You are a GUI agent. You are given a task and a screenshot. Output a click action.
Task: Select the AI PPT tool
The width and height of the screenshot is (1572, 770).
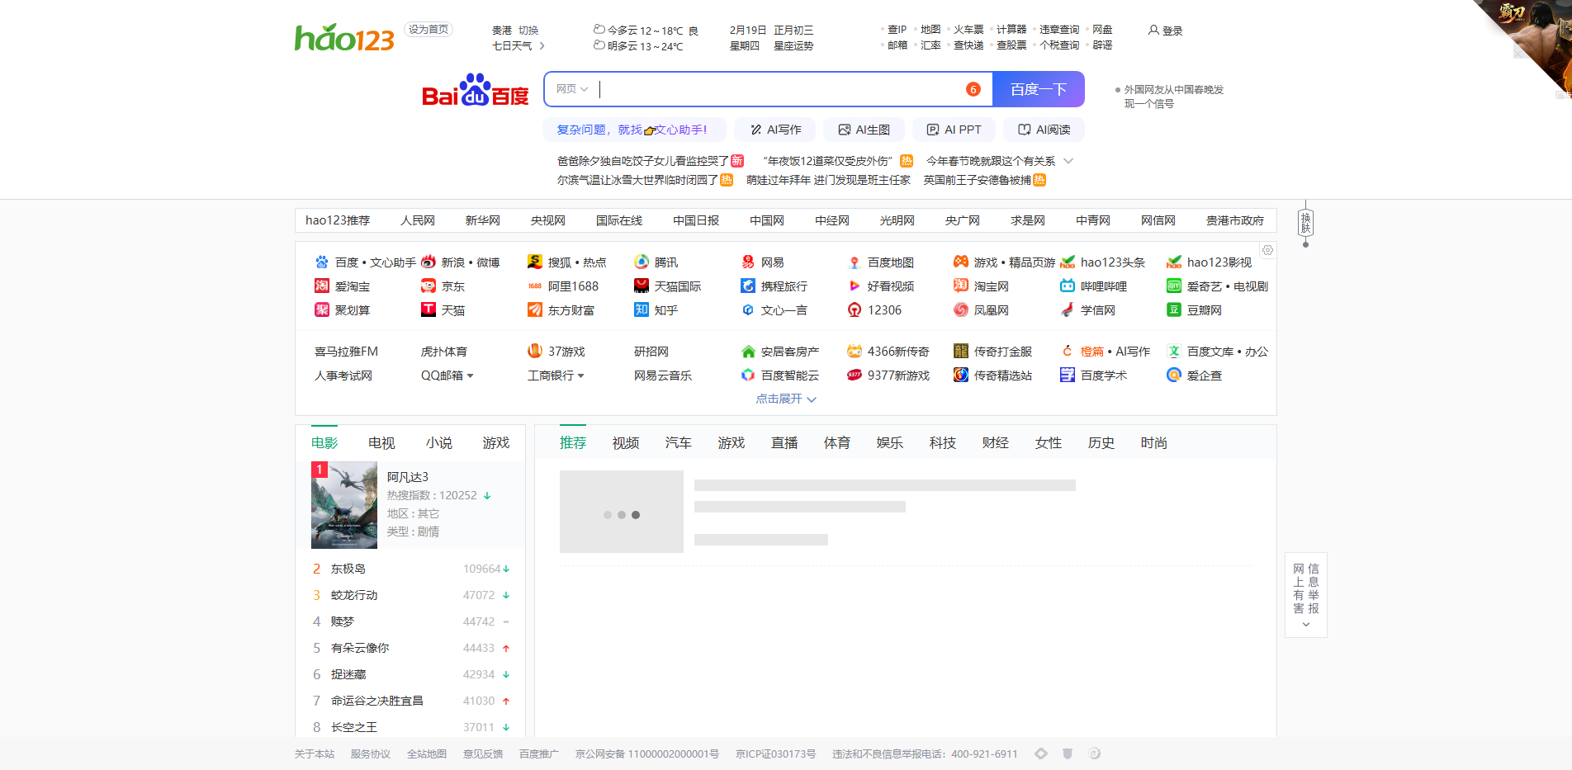pyautogui.click(x=954, y=130)
